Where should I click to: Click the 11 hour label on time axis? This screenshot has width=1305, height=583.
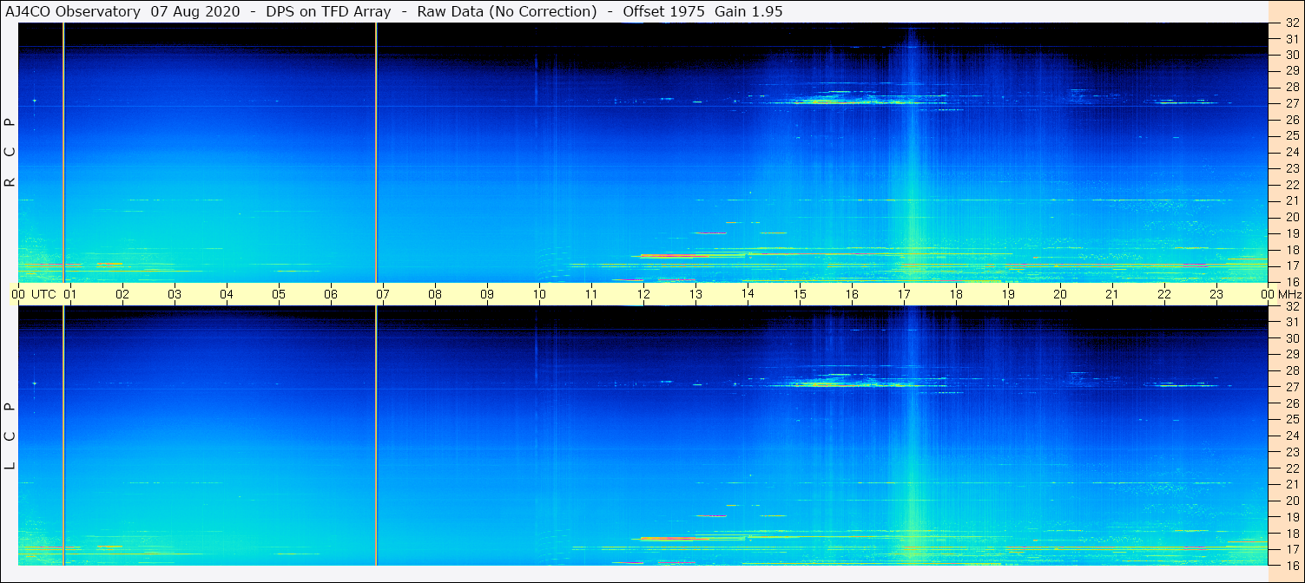pos(591,294)
